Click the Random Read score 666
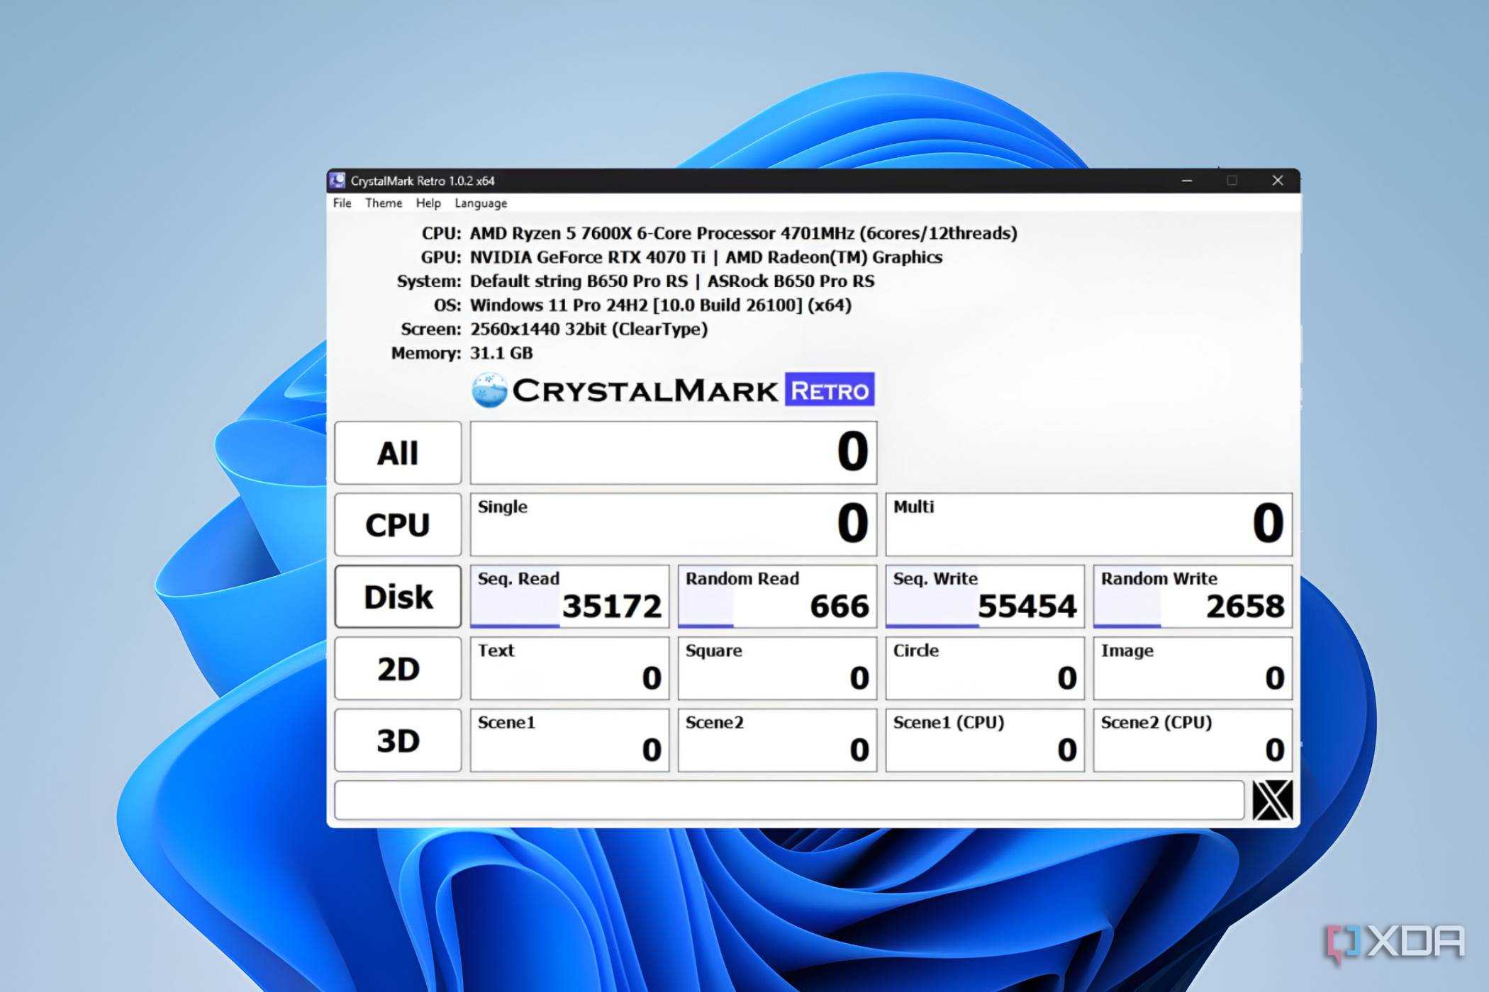This screenshot has width=1489, height=992. 777,597
